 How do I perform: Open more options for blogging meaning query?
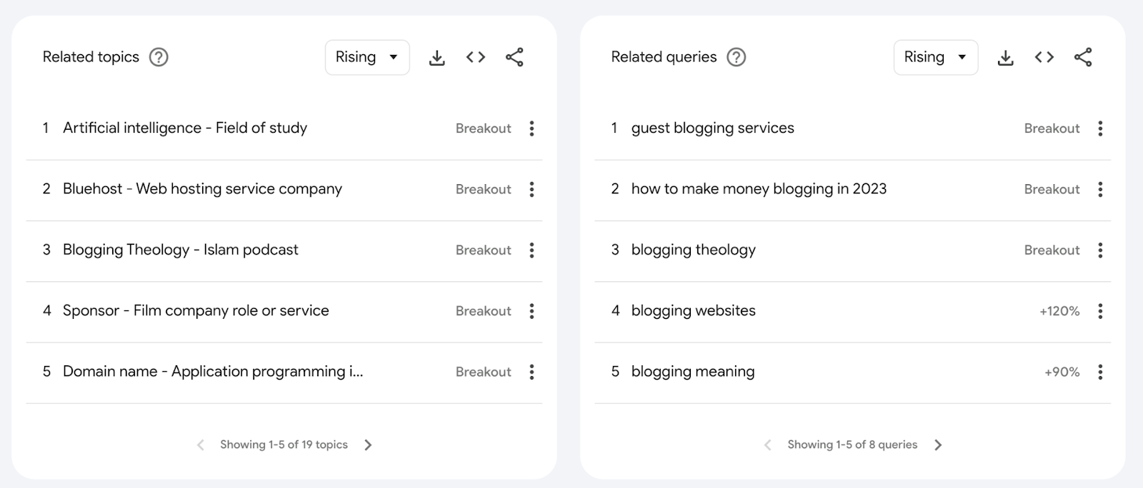(x=1100, y=372)
